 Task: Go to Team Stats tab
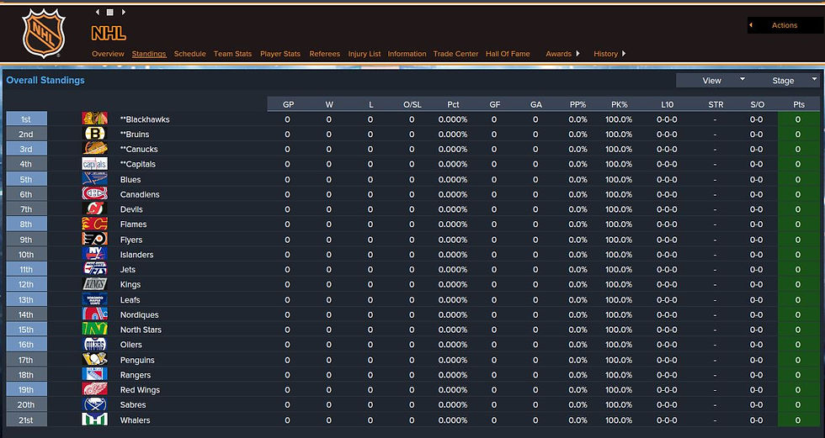(x=232, y=54)
